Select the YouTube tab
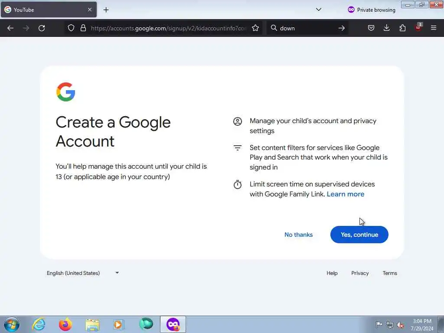This screenshot has height=333, width=444. click(49, 10)
